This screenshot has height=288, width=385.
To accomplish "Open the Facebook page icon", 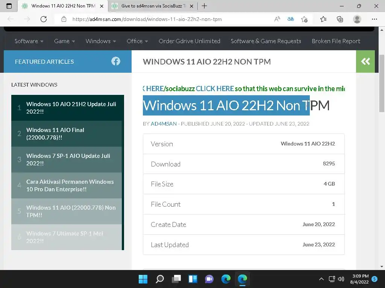I will tap(116, 61).
